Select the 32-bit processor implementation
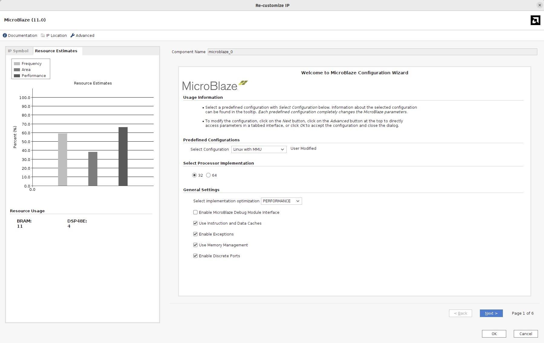 (194, 175)
